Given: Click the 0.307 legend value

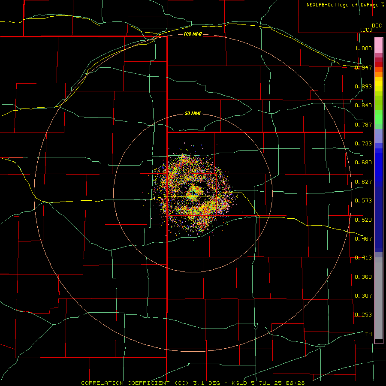Looking at the screenshot, I should (363, 296).
